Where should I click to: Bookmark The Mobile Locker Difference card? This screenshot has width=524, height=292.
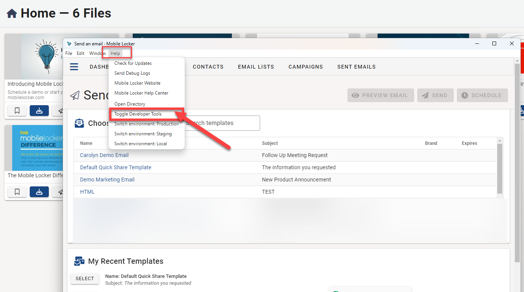17,192
